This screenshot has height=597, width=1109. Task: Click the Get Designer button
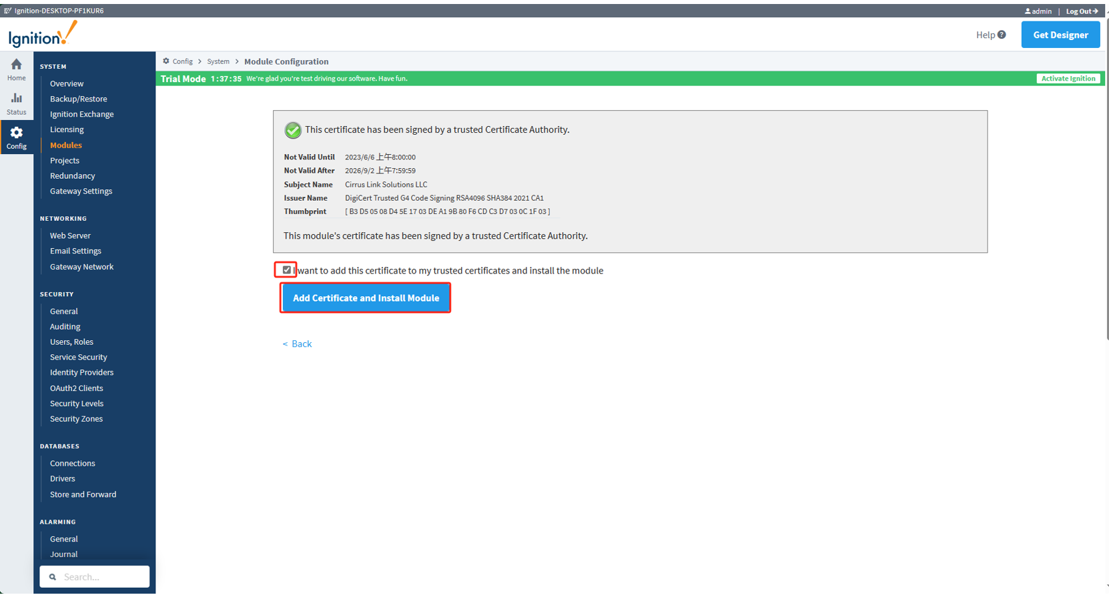(1060, 35)
